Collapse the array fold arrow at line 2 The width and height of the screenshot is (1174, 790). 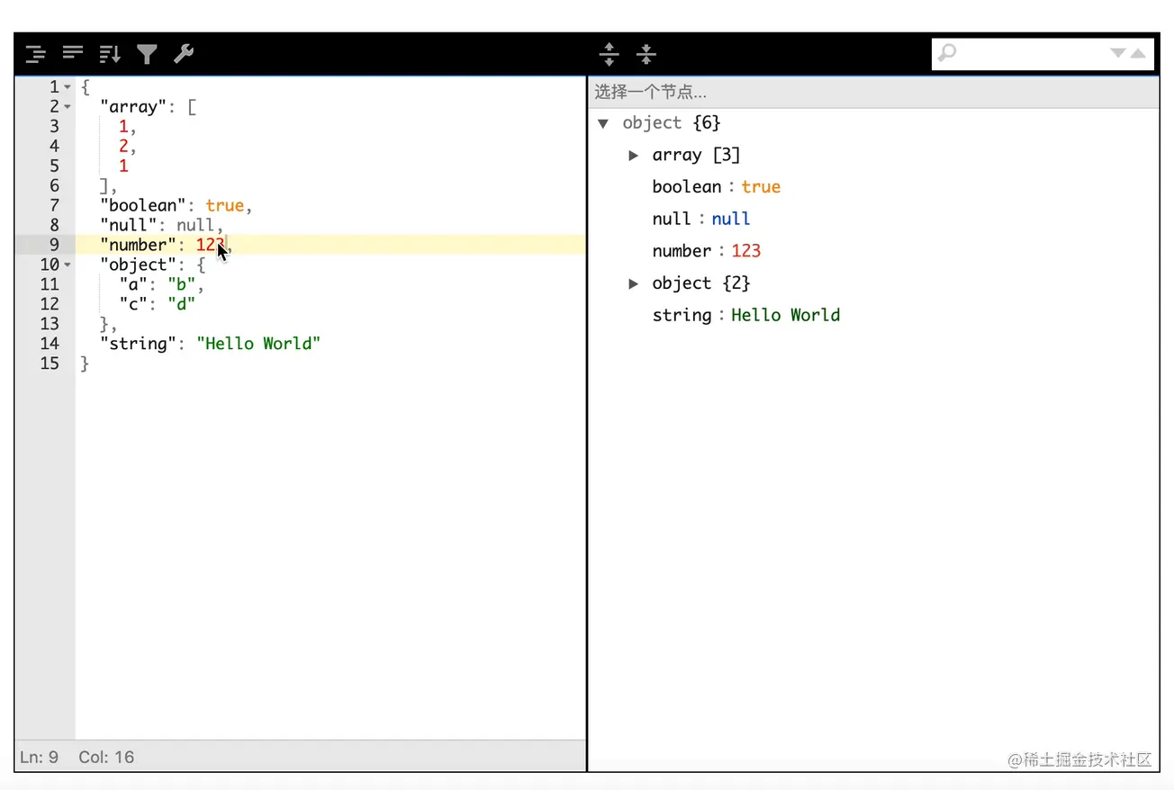pyautogui.click(x=68, y=106)
